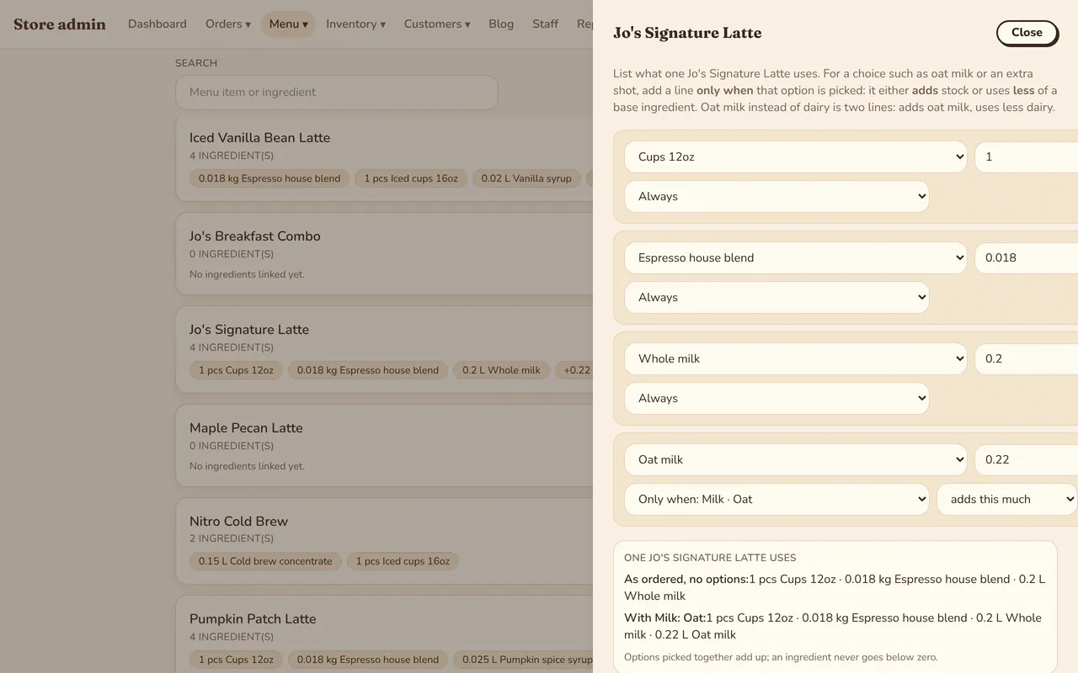Click the 'Menu item or ingredient' search field
Image resolution: width=1078 pixels, height=673 pixels.
[x=337, y=93]
